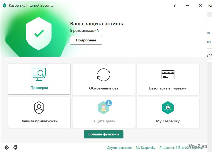Viewport: 212px width, 152px height.
Task: Open settings via the gear icon
Action: tap(7, 147)
